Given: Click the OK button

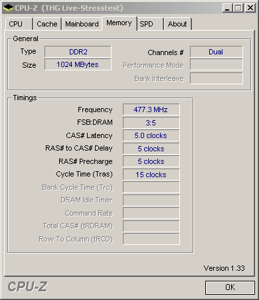Looking at the screenshot, I should pyautogui.click(x=230, y=287).
